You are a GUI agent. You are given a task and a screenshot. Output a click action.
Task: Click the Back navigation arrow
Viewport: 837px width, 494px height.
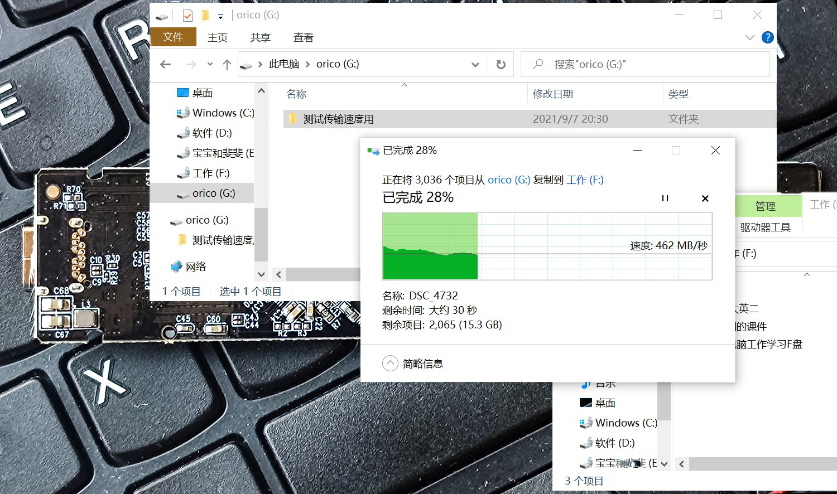pyautogui.click(x=165, y=65)
